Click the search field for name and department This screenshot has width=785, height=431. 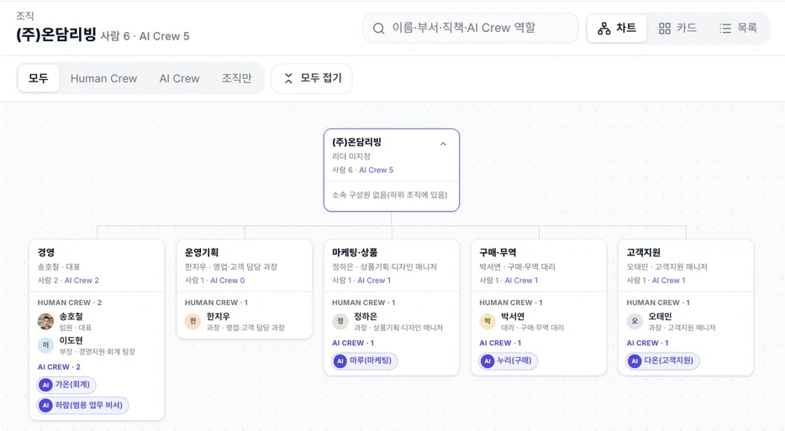(470, 28)
